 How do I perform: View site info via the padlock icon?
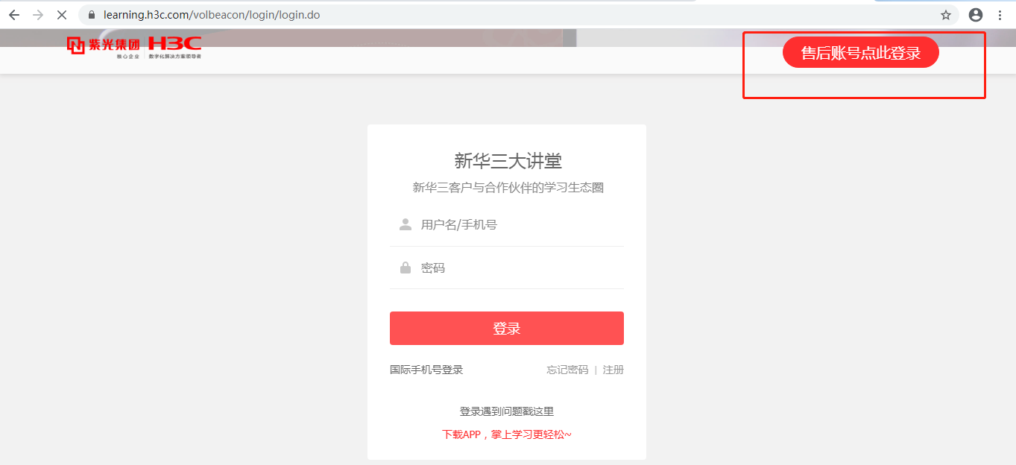click(92, 15)
